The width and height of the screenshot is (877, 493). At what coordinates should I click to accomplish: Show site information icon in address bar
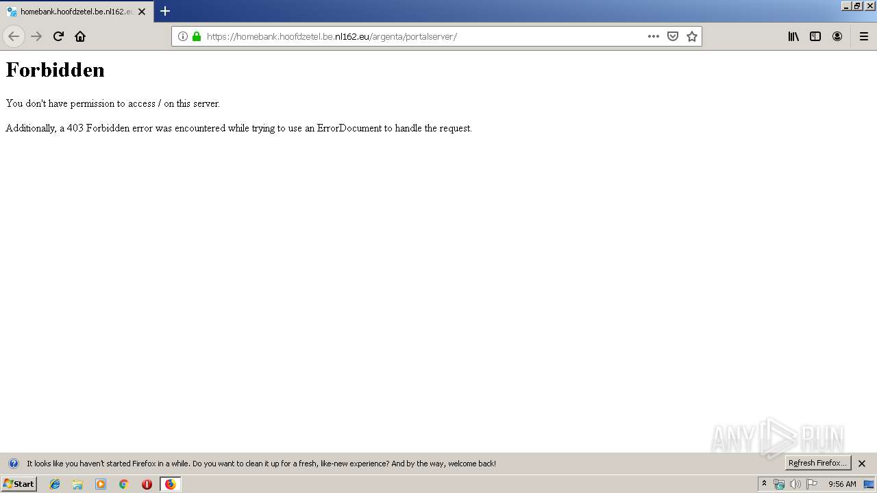pos(183,36)
